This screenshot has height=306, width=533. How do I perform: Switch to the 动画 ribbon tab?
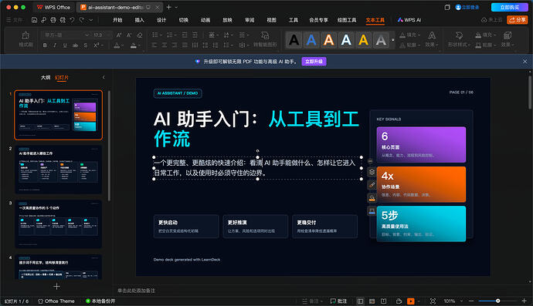click(205, 20)
